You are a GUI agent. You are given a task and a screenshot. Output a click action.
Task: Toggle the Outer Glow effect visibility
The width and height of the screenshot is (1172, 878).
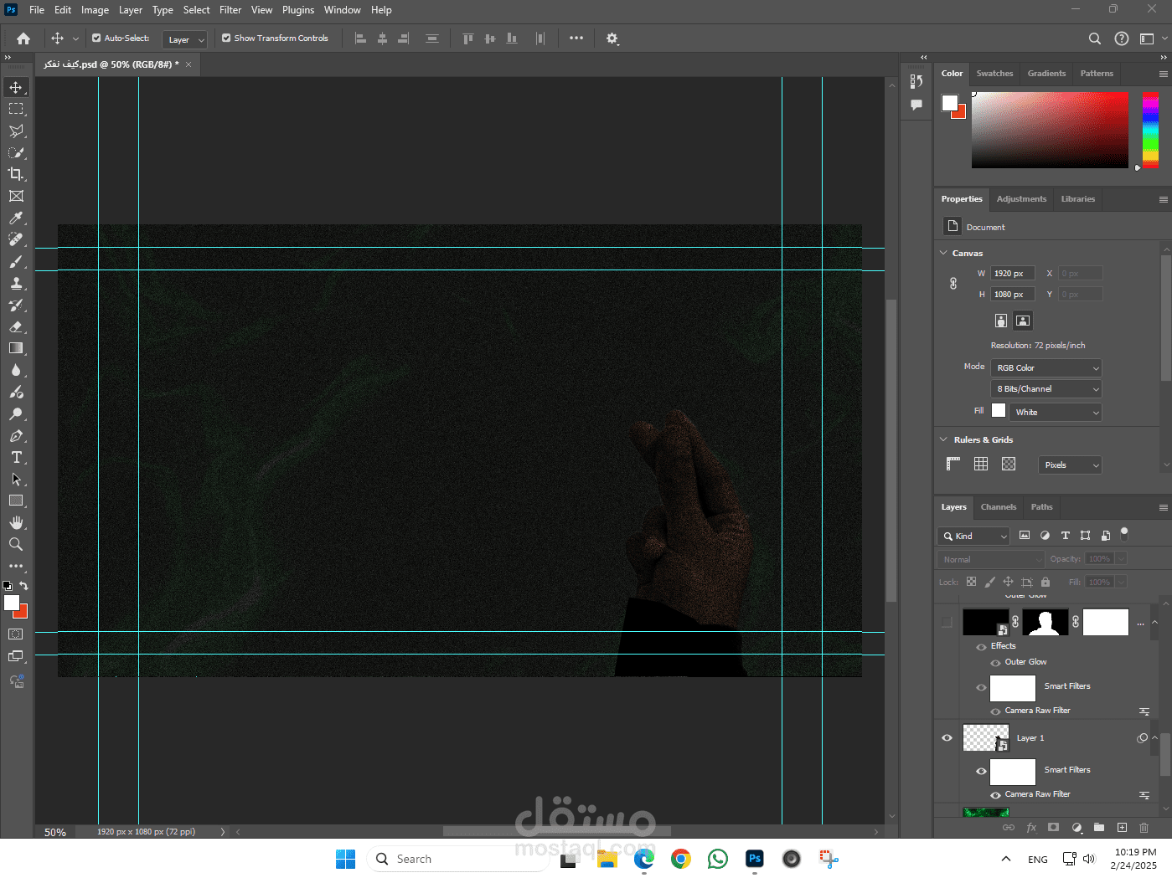(x=996, y=662)
